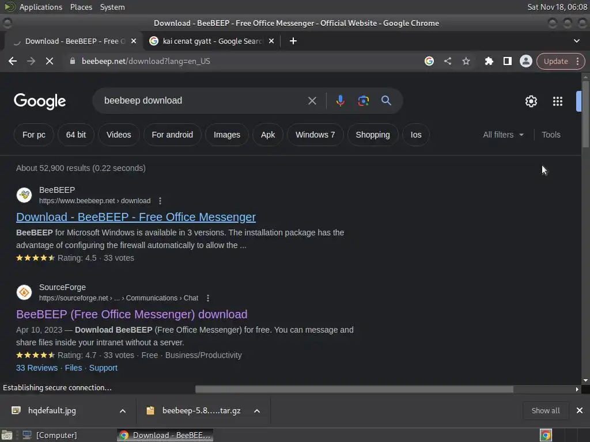This screenshot has height=442, width=590.
Task: Filter results by 64 bit
Action: point(76,135)
